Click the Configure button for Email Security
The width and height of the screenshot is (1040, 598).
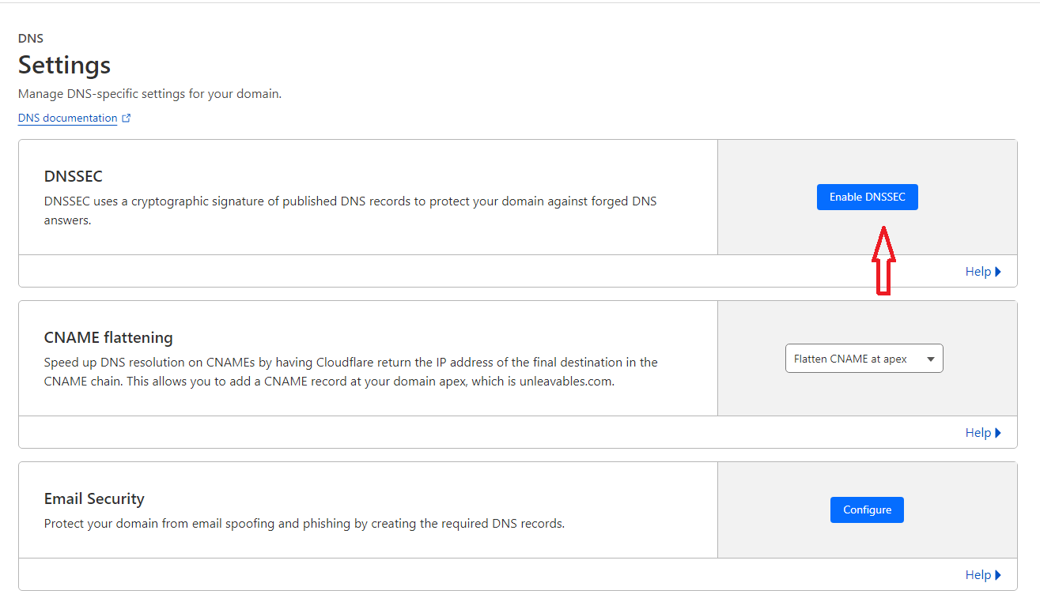pyautogui.click(x=867, y=510)
